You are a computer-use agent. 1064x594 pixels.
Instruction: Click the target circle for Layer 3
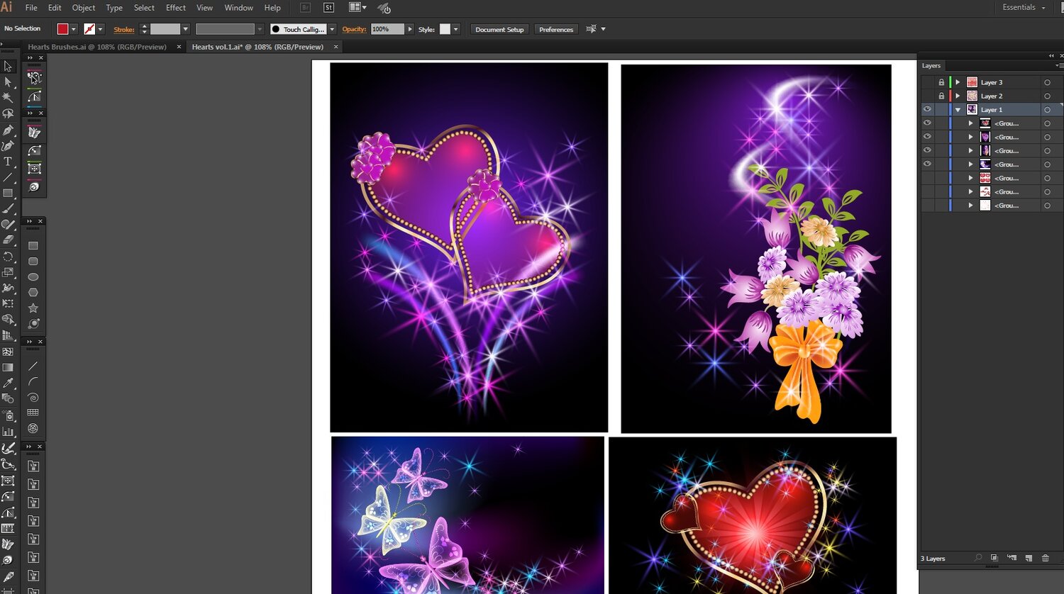coord(1047,82)
